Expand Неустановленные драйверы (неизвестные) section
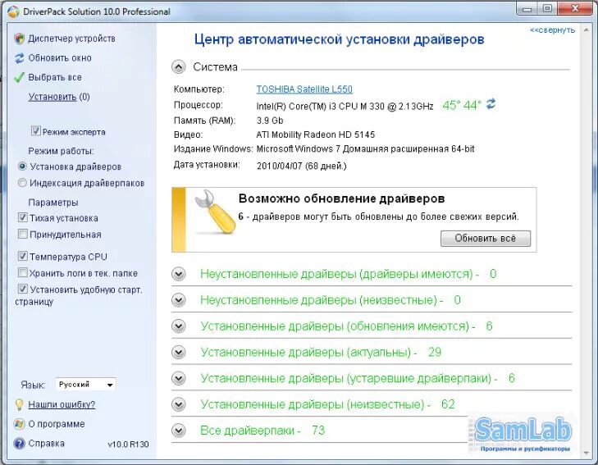This screenshot has width=598, height=465. [x=179, y=300]
